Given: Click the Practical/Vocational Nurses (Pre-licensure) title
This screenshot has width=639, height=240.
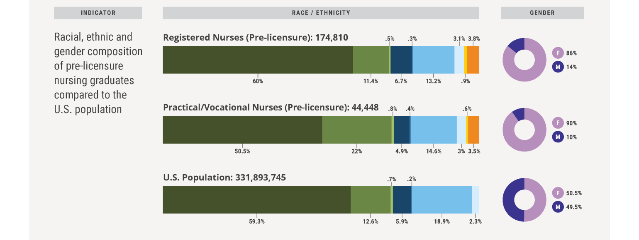Looking at the screenshot, I should tap(271, 108).
